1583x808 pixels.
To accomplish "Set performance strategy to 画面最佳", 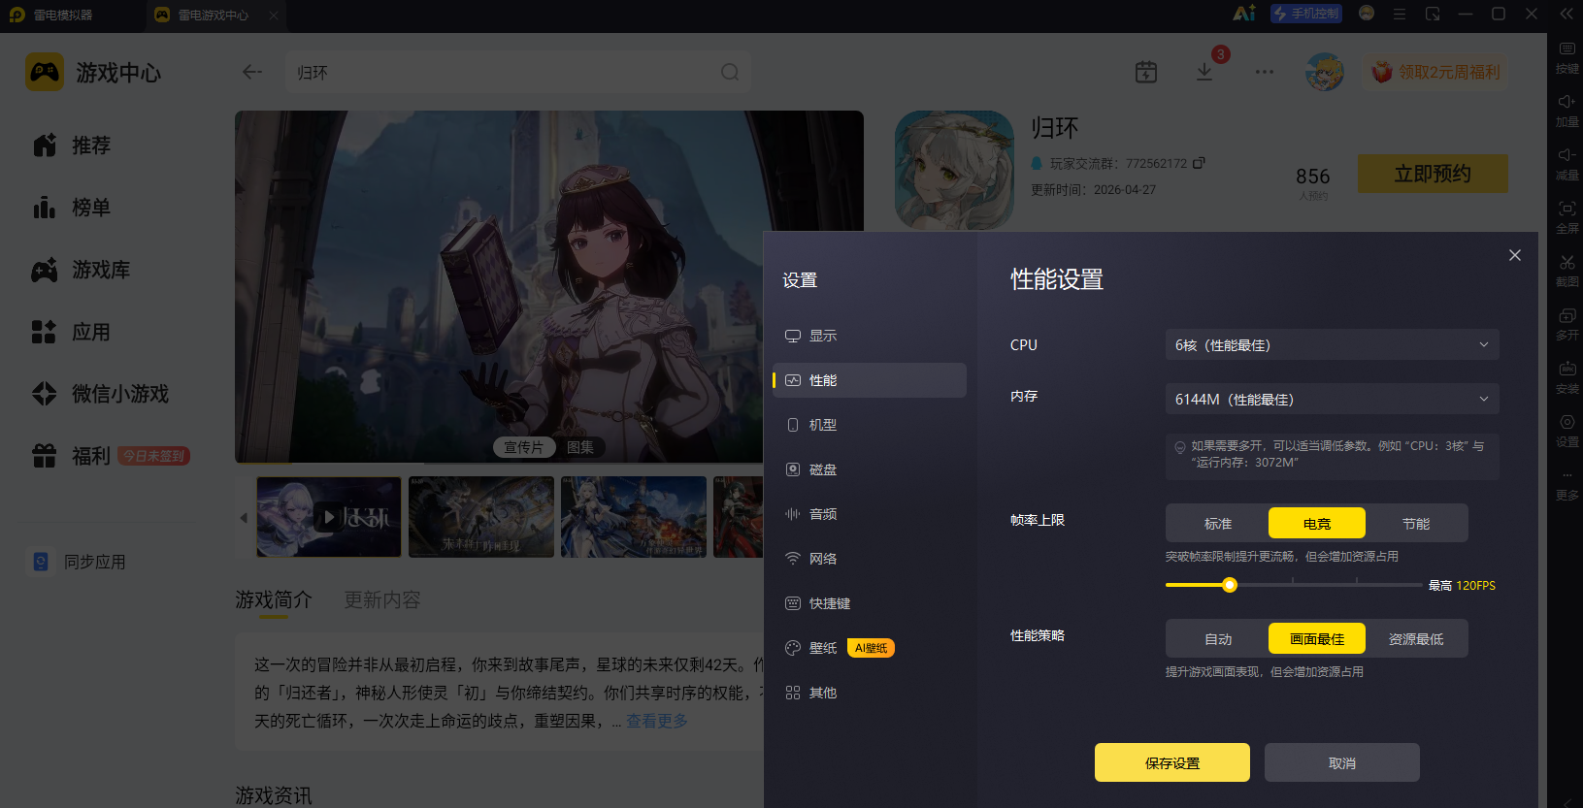I will coord(1317,639).
